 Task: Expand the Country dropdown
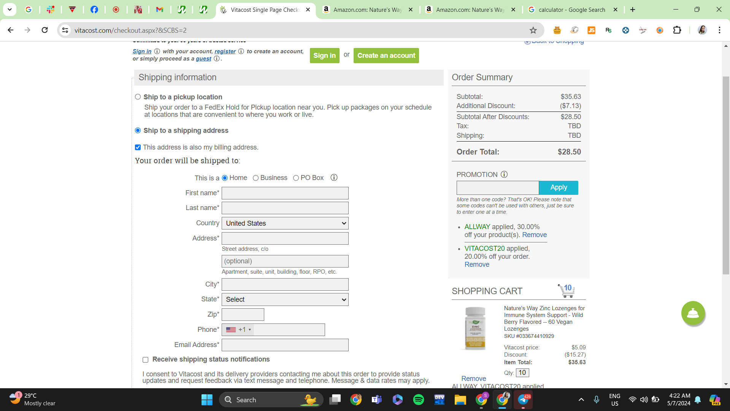(285, 223)
